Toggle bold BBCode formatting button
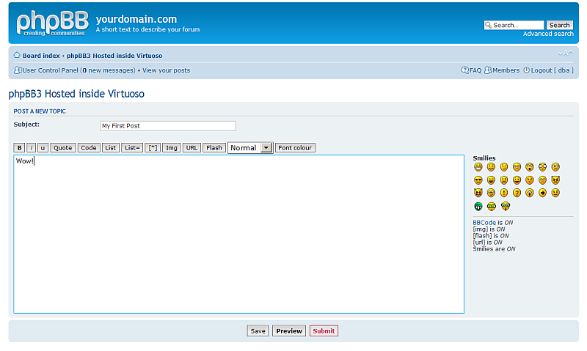This screenshot has height=351, width=587. coord(20,148)
